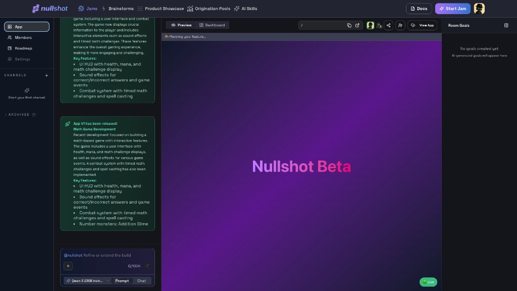This screenshot has height=291, width=517.
Task: Switch to the Preview tab
Action: 181,25
